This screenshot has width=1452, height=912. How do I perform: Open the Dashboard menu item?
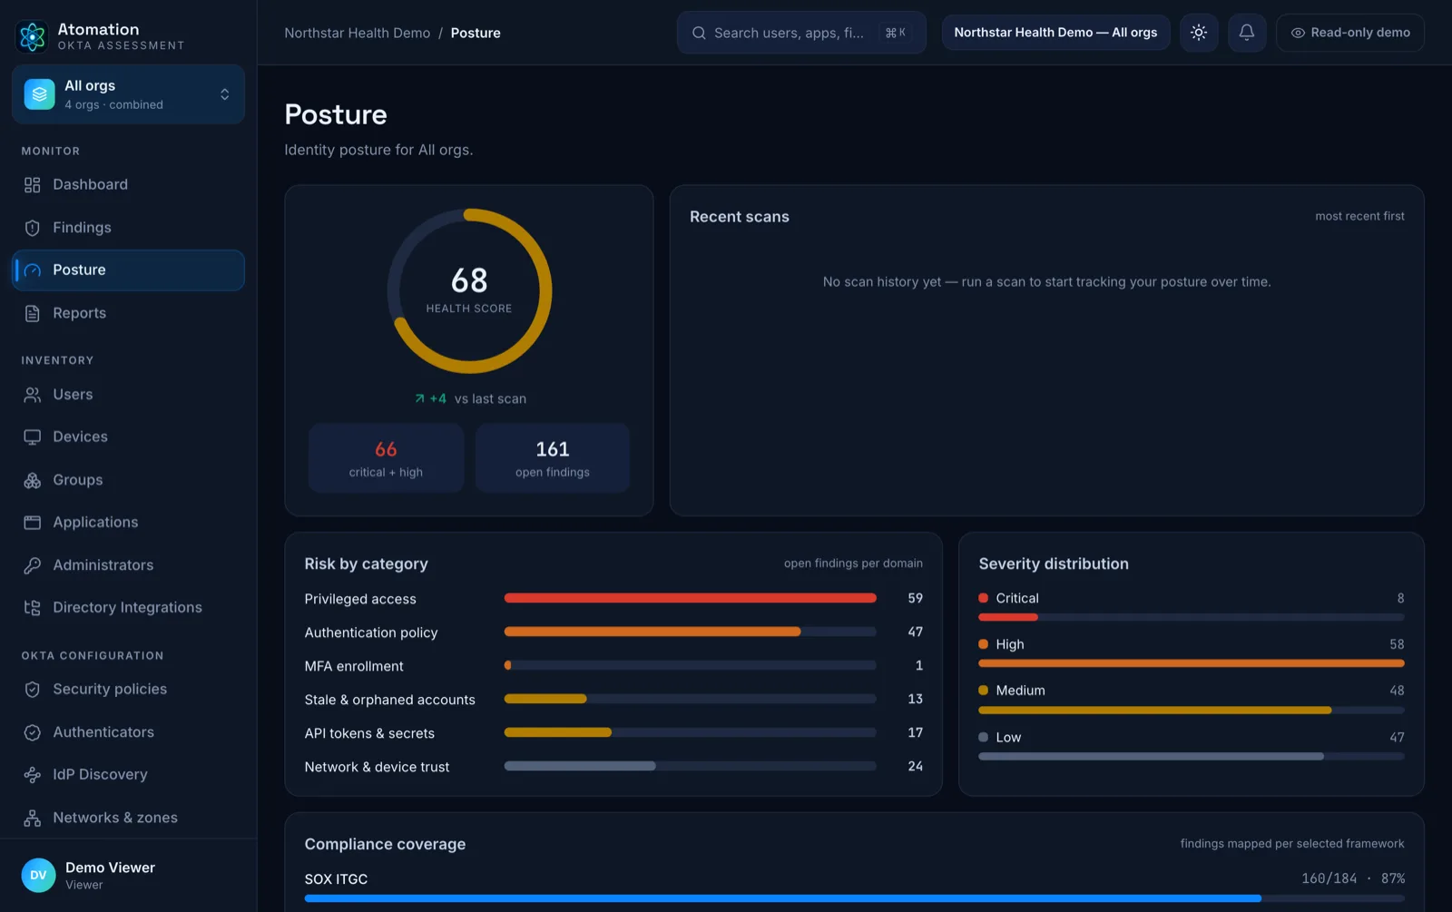(x=128, y=185)
